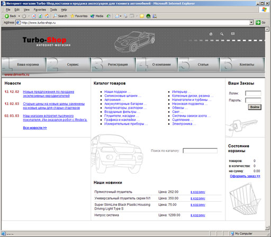This screenshot has width=271, height=237.
Task: Click the Back button in IE toolbar
Action: (x=10, y=16)
